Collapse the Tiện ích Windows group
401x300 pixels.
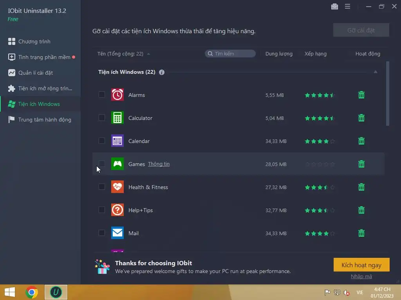coord(376,72)
